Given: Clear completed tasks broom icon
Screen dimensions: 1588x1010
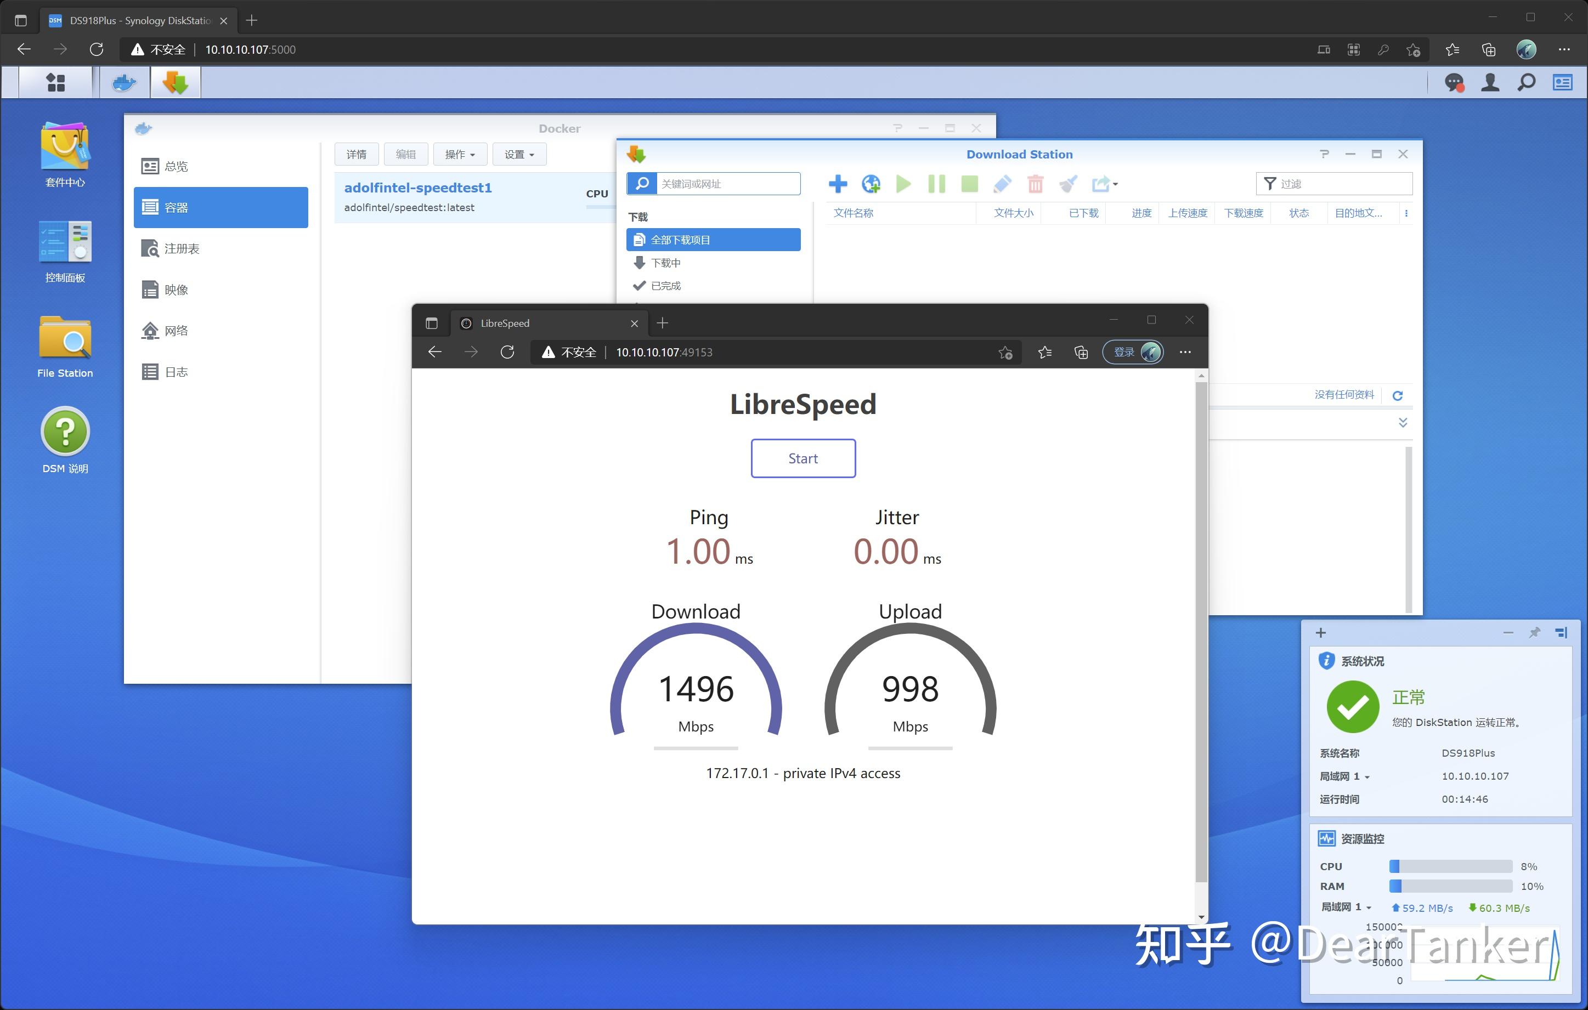Looking at the screenshot, I should (x=1069, y=184).
